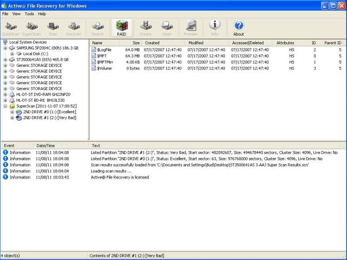Click the Local Disk (C:) drive icon
This screenshot has height=260, width=347.
click(19, 54)
